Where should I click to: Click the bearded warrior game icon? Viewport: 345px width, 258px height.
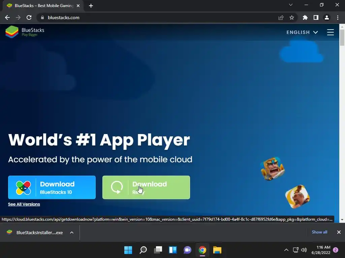click(272, 169)
